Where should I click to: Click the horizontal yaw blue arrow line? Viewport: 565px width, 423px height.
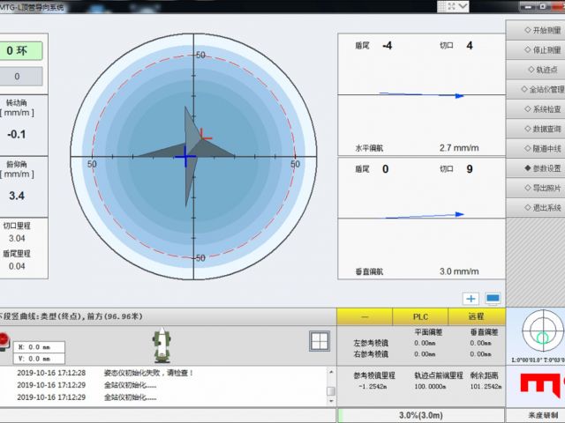point(422,95)
